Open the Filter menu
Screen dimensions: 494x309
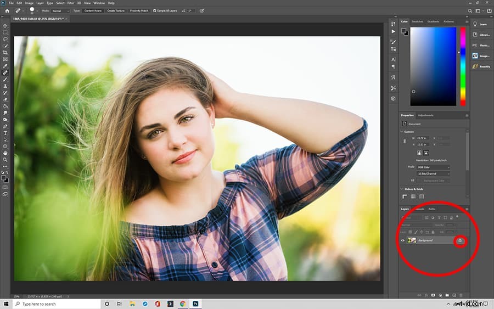71,3
